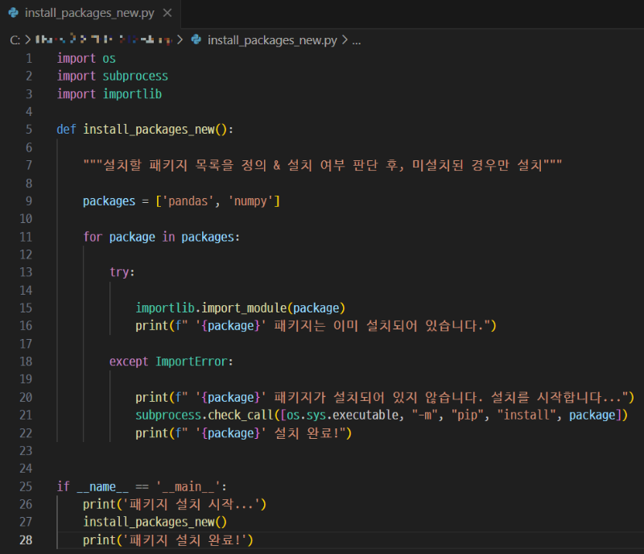Click line number 28 in the gutter
644x554 pixels.
click(x=26, y=540)
